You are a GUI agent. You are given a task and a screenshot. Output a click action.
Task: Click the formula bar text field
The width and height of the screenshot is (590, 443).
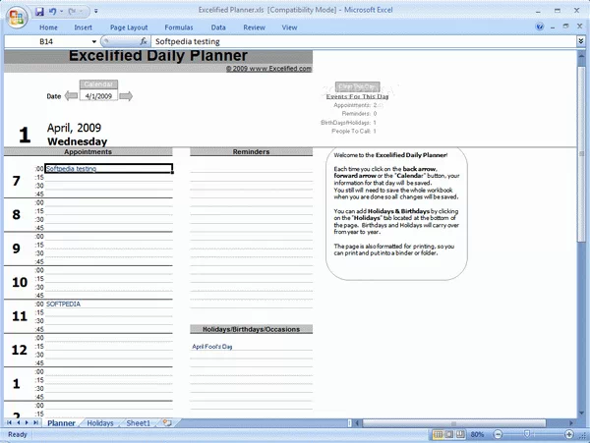click(x=363, y=41)
